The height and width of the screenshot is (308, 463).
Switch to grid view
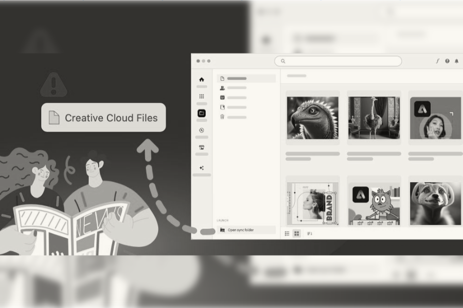tap(296, 234)
